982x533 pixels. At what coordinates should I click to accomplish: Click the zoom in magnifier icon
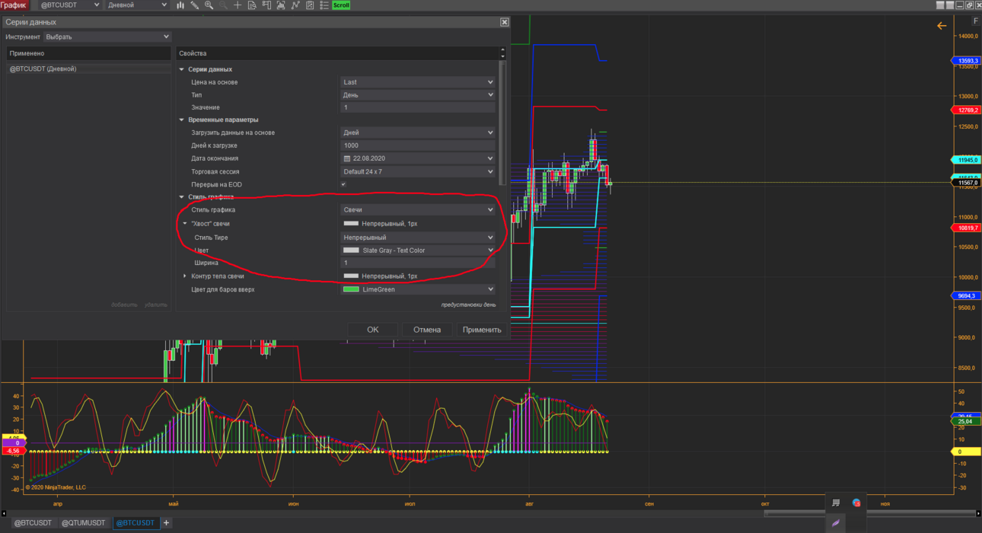click(x=209, y=5)
